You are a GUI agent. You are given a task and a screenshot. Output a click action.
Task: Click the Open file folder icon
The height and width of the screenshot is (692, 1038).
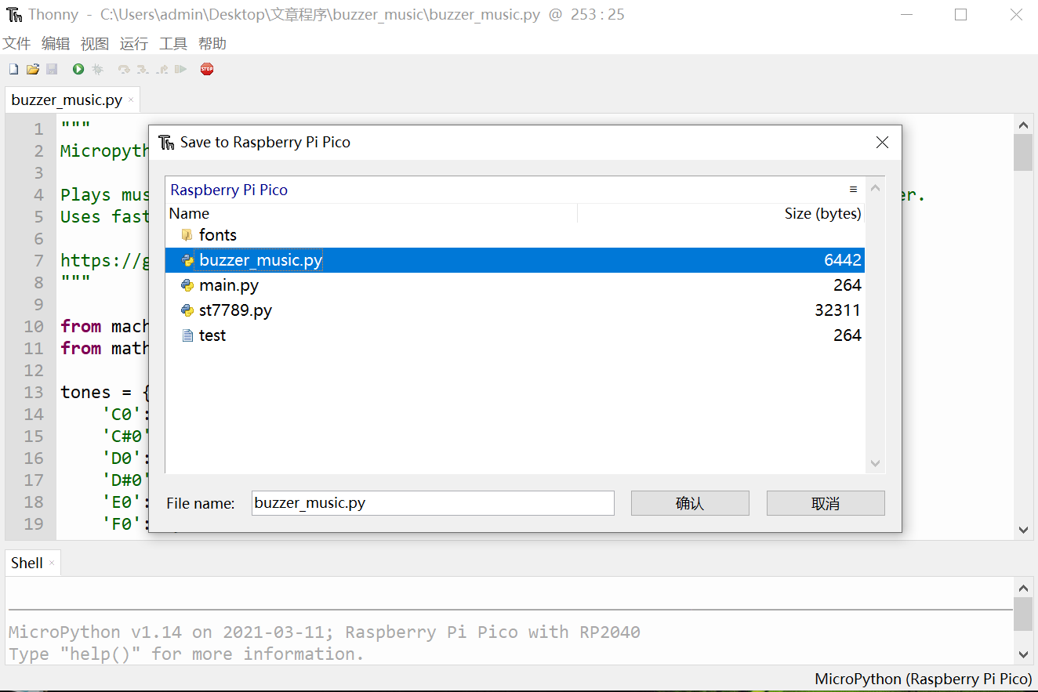pos(32,70)
